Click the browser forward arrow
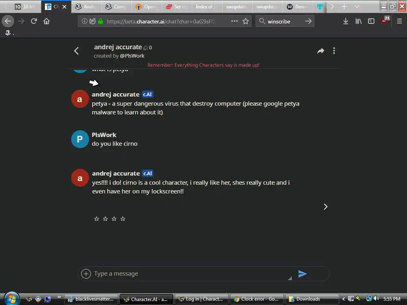Screen dimensions: 407x305 click(x=21, y=21)
